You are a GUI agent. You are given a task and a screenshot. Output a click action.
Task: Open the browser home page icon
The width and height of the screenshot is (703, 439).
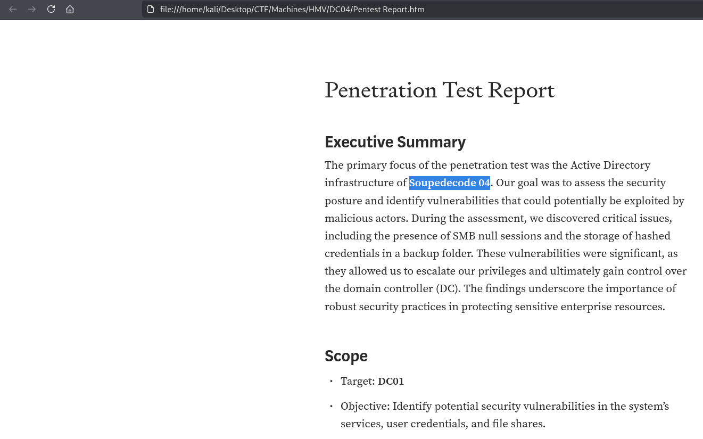(70, 9)
